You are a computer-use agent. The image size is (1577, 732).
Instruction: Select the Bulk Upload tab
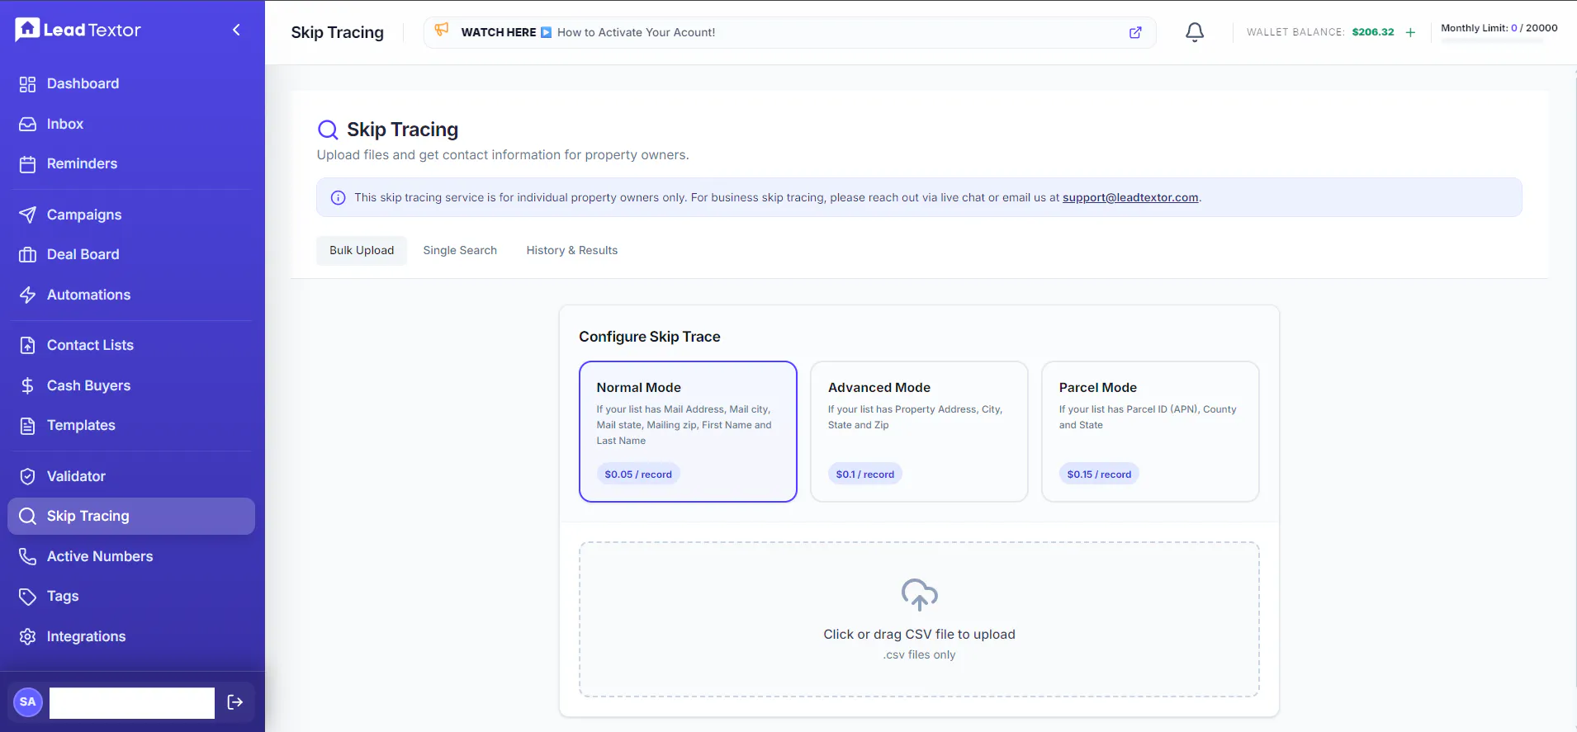pos(362,250)
